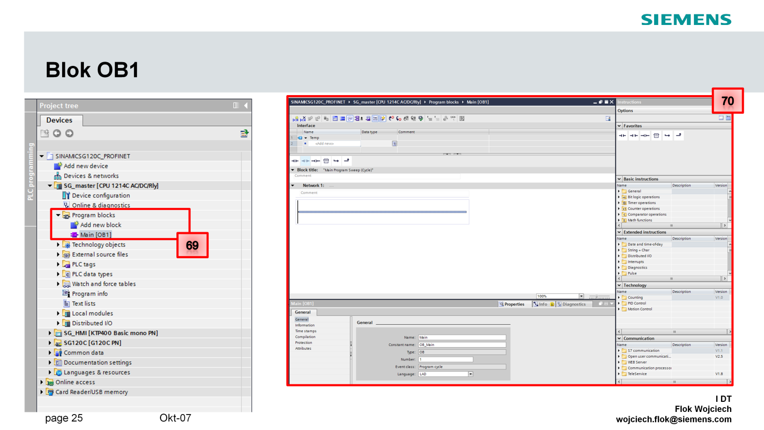This screenshot has width=764, height=430.
Task: Collapse the Program blocks folder
Action: click(58, 215)
